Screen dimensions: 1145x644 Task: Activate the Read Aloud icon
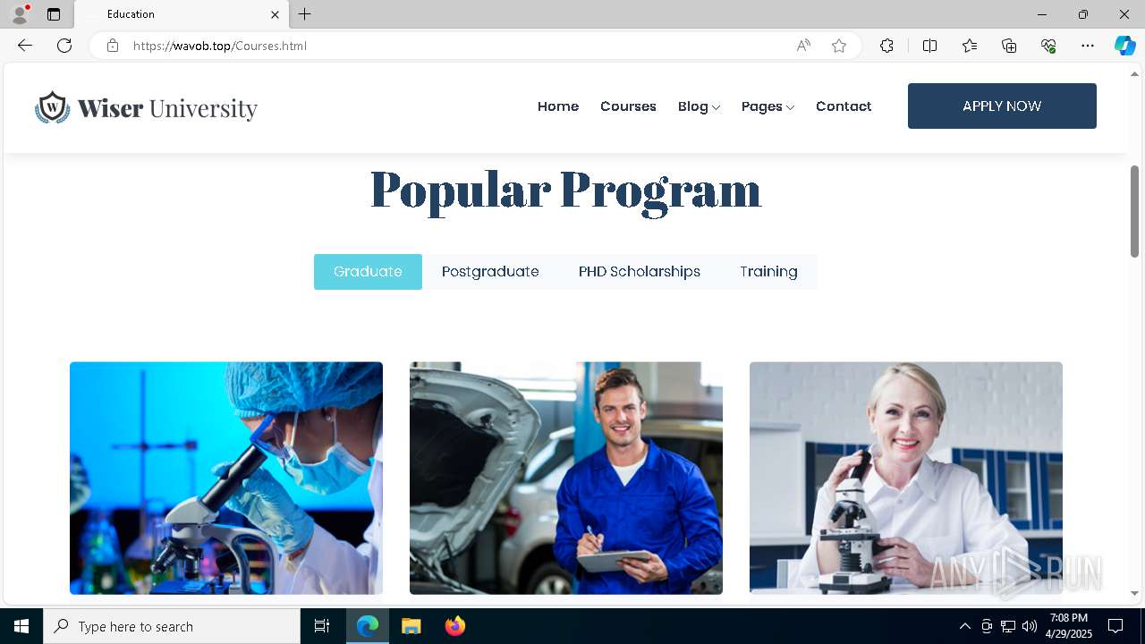pyautogui.click(x=803, y=46)
